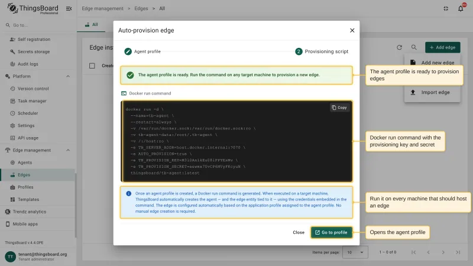Click Edge management breadcrumb
473x266 pixels.
[102, 8]
